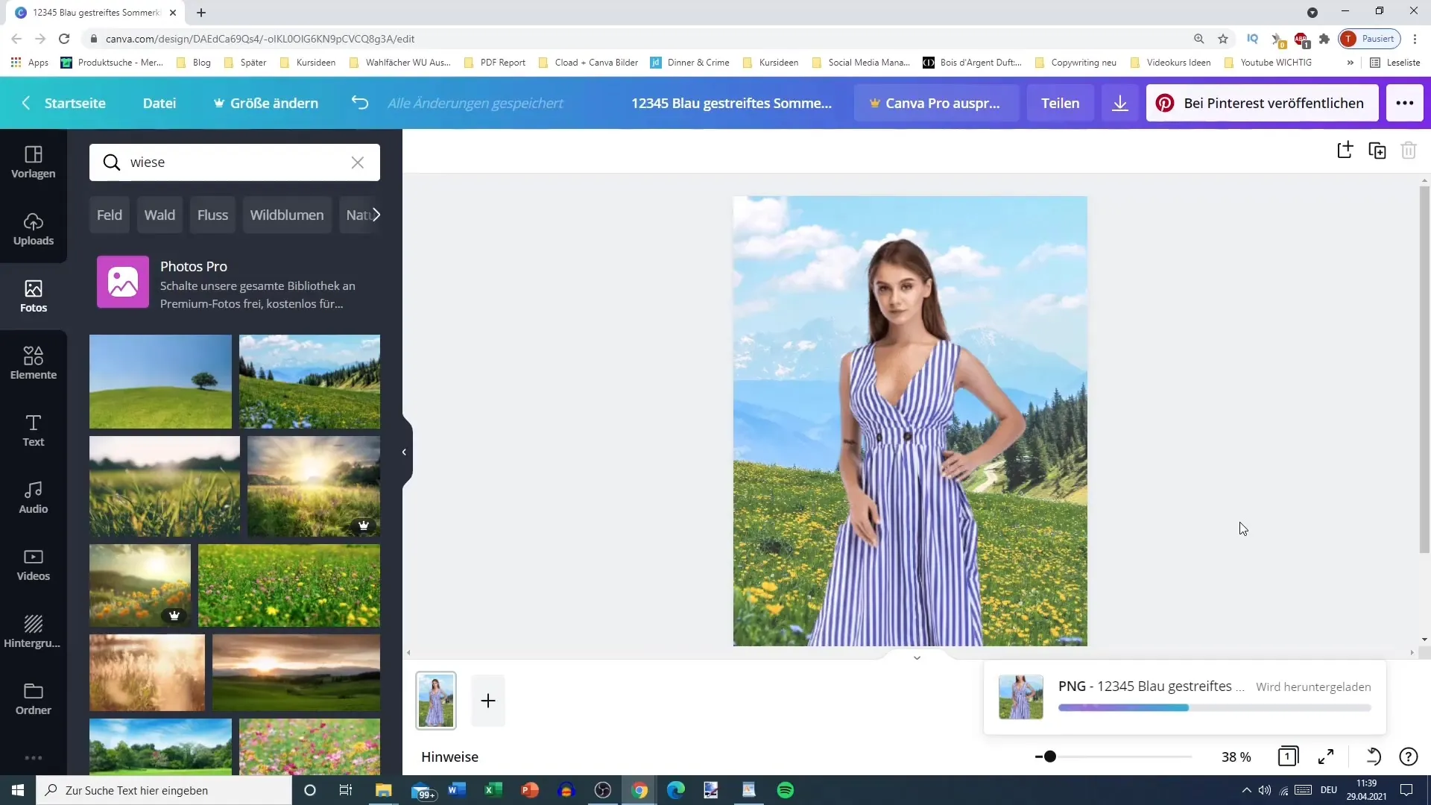Click the browser bookmark star icon

click(x=1223, y=39)
